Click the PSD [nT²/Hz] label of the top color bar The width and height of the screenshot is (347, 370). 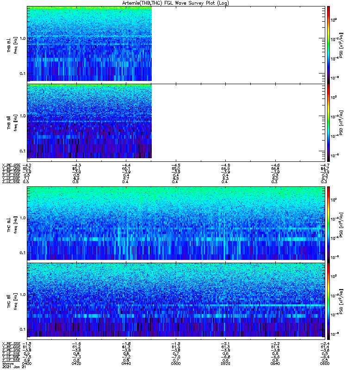tap(341, 45)
